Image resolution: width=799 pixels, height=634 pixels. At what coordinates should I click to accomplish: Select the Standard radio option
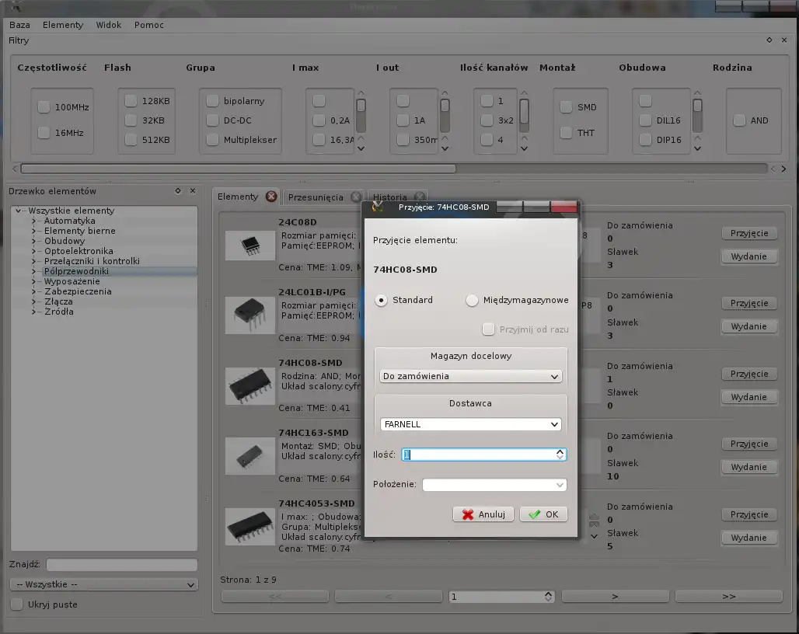tap(382, 300)
